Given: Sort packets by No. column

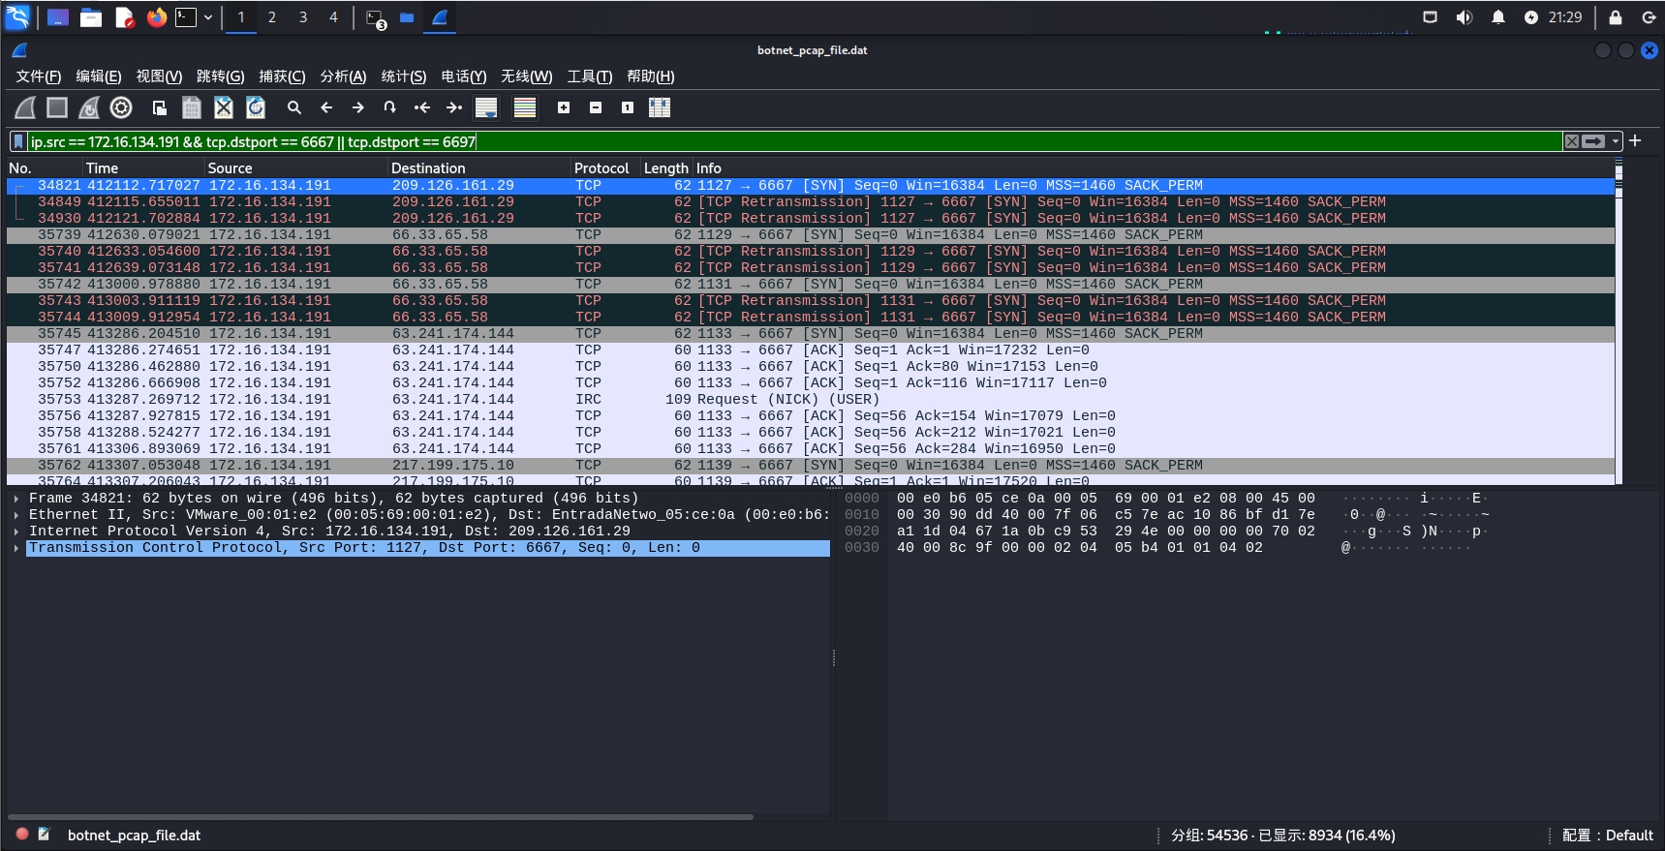Looking at the screenshot, I should point(44,168).
